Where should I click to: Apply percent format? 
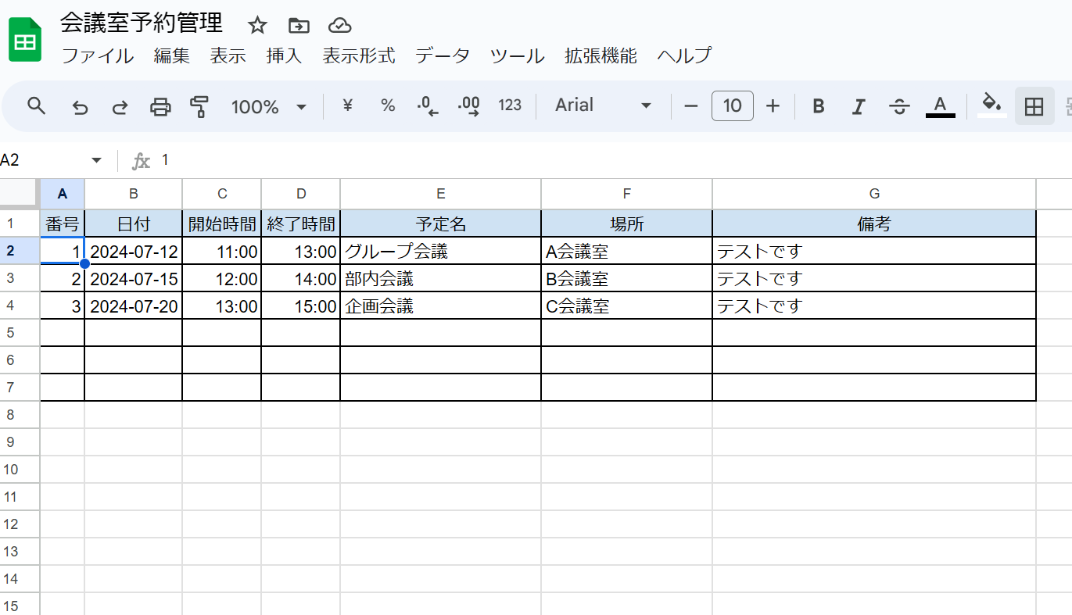click(388, 105)
